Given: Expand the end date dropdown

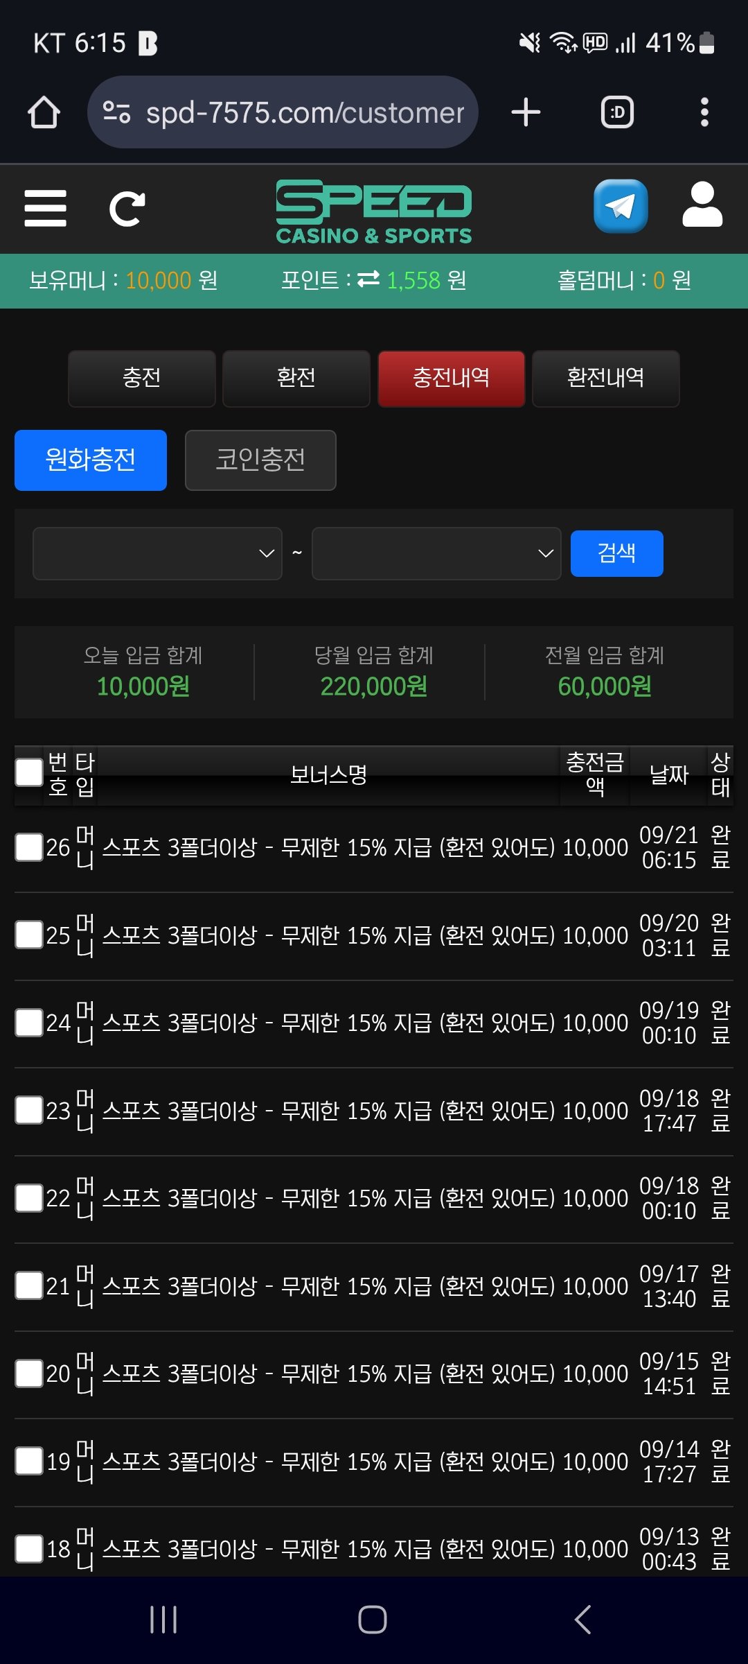Looking at the screenshot, I should tap(436, 553).
